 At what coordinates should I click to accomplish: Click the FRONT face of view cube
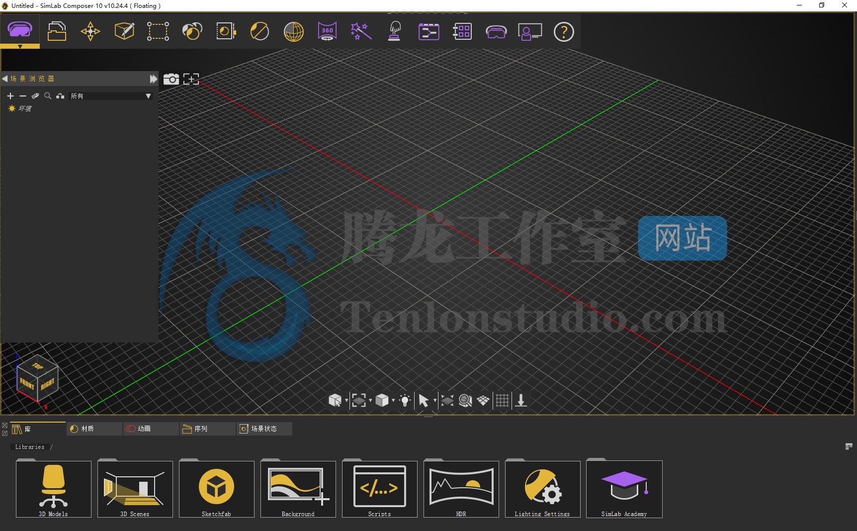[27, 383]
